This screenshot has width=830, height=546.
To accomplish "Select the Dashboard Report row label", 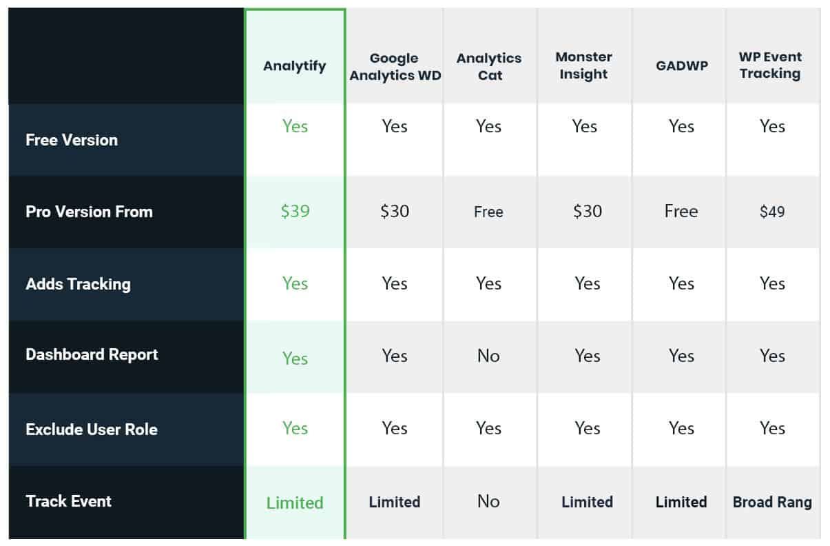I will click(x=92, y=355).
